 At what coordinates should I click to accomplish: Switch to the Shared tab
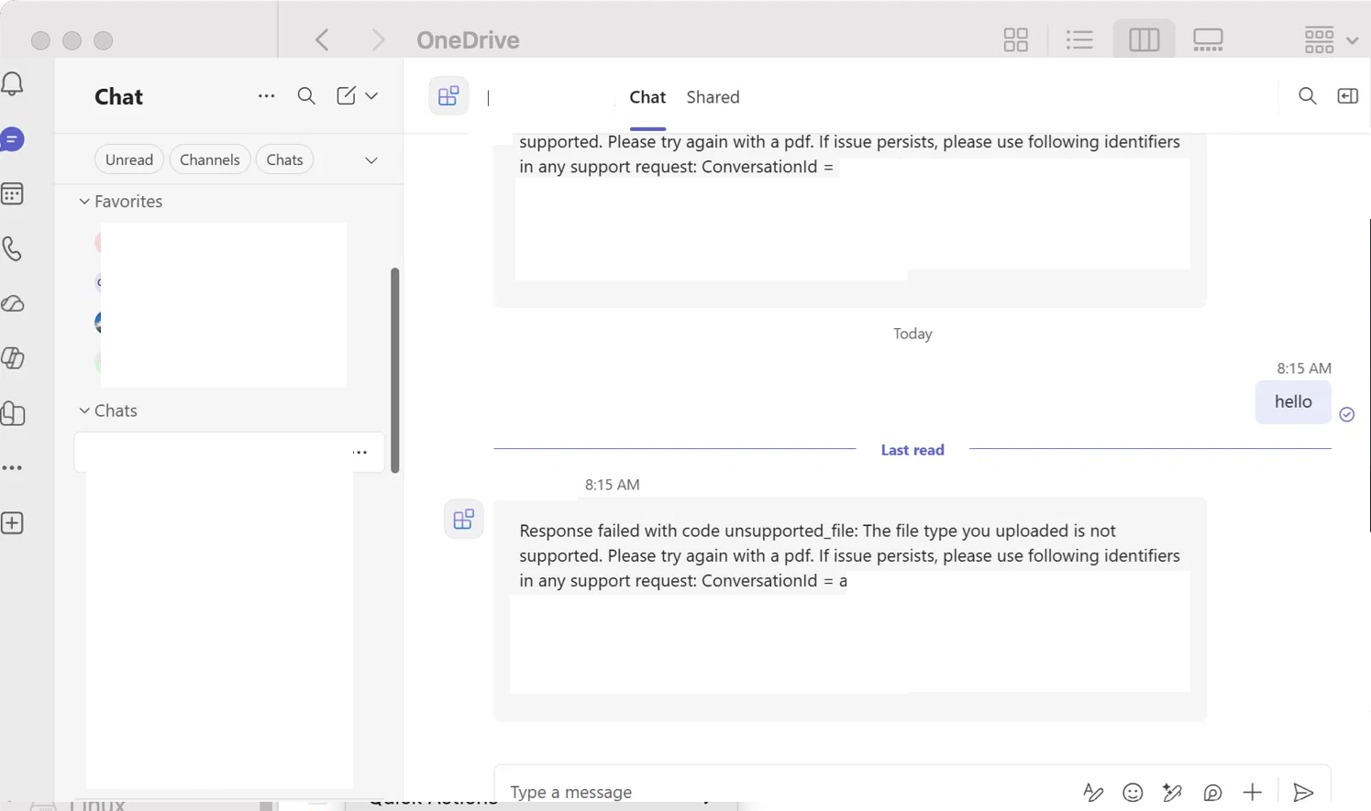point(713,97)
